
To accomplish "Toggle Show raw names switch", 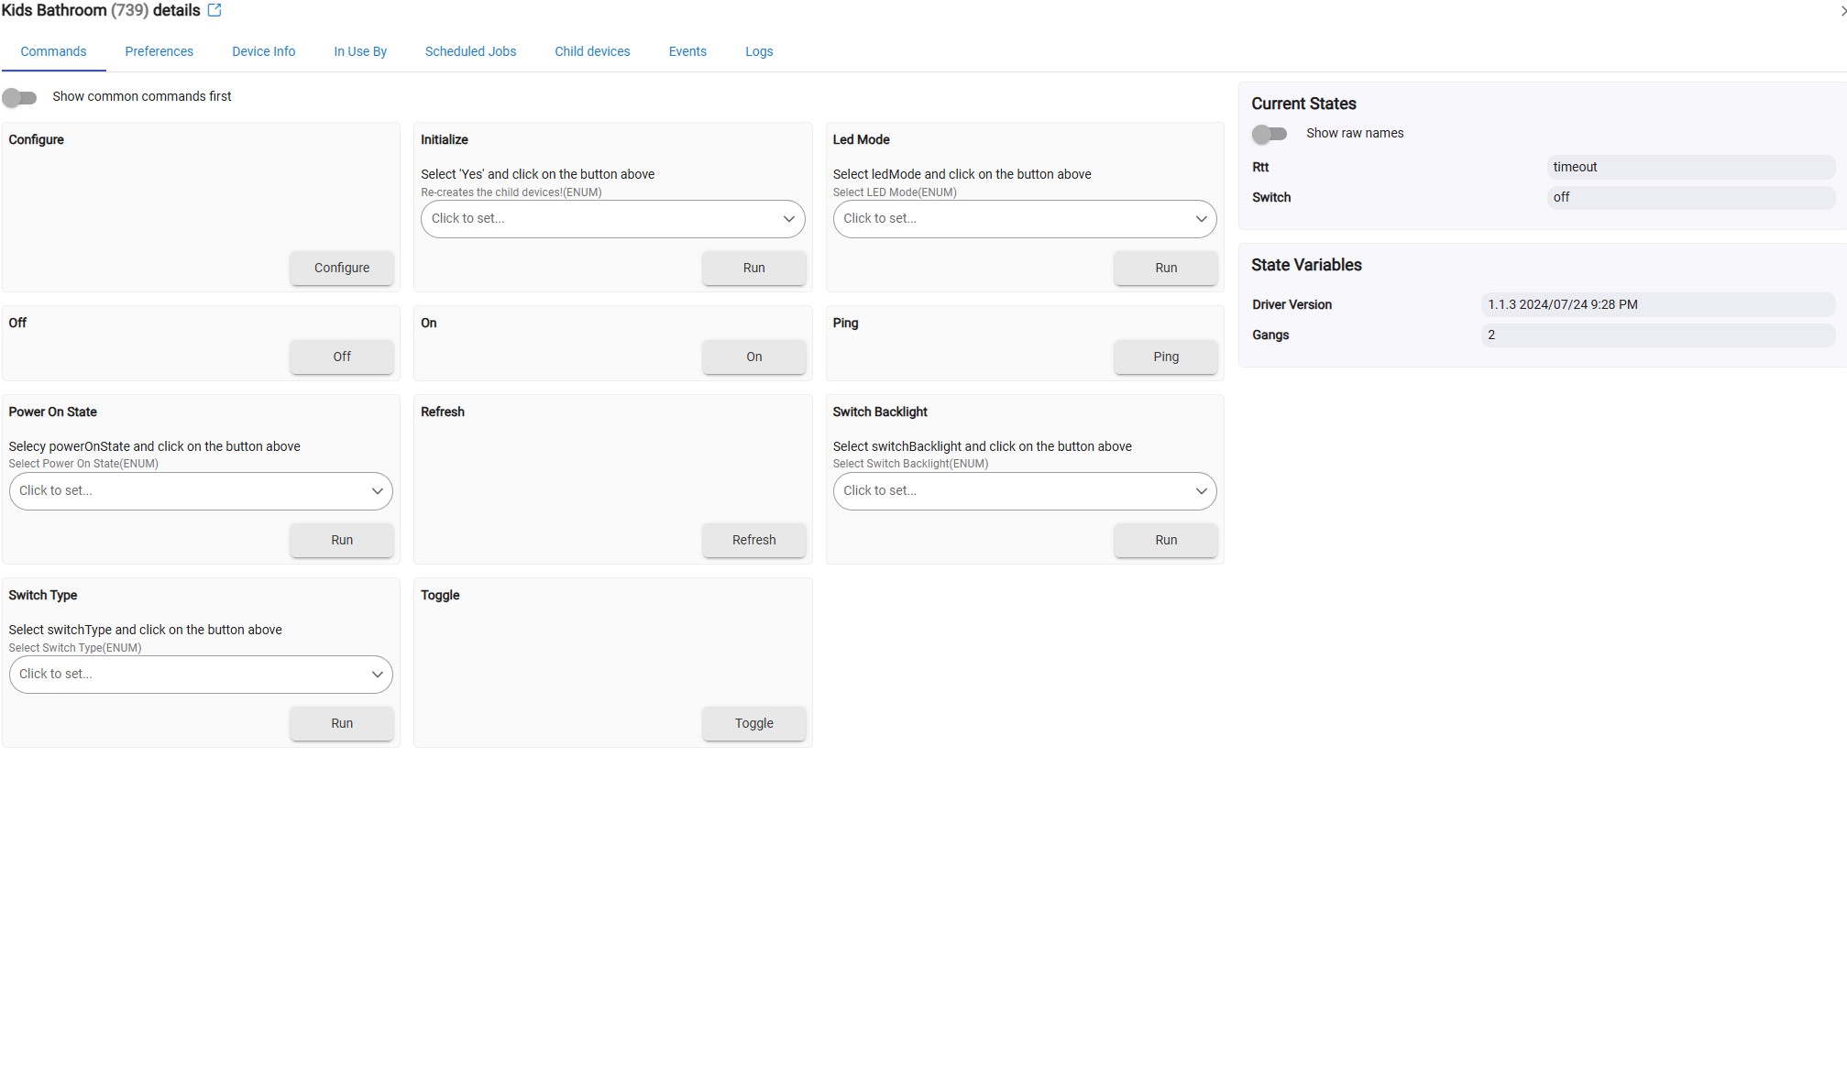I will pyautogui.click(x=1270, y=134).
